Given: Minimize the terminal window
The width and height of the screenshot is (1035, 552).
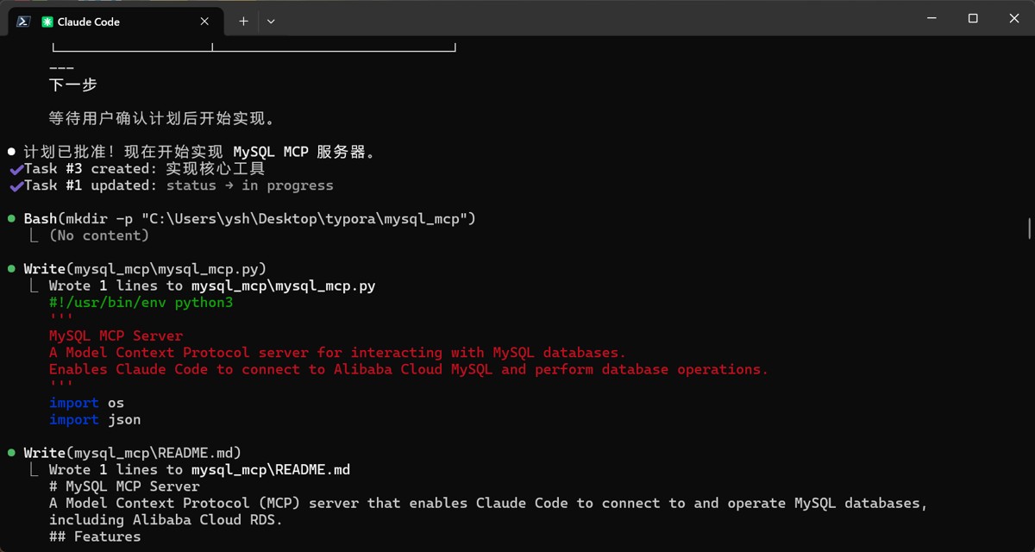Looking at the screenshot, I should pyautogui.click(x=932, y=19).
